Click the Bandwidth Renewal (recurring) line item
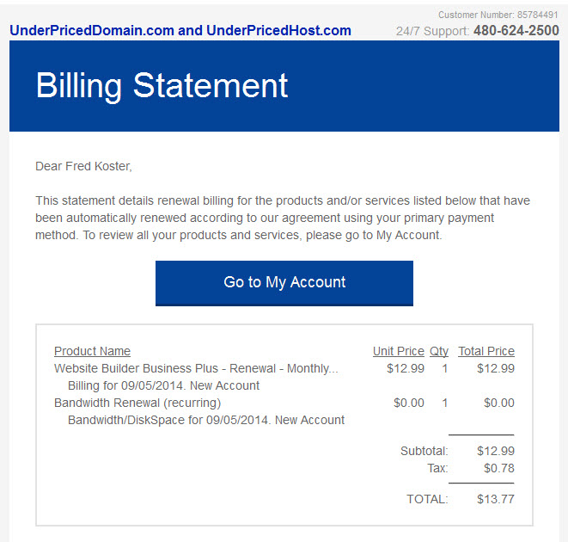This screenshot has width=568, height=542. point(137,403)
